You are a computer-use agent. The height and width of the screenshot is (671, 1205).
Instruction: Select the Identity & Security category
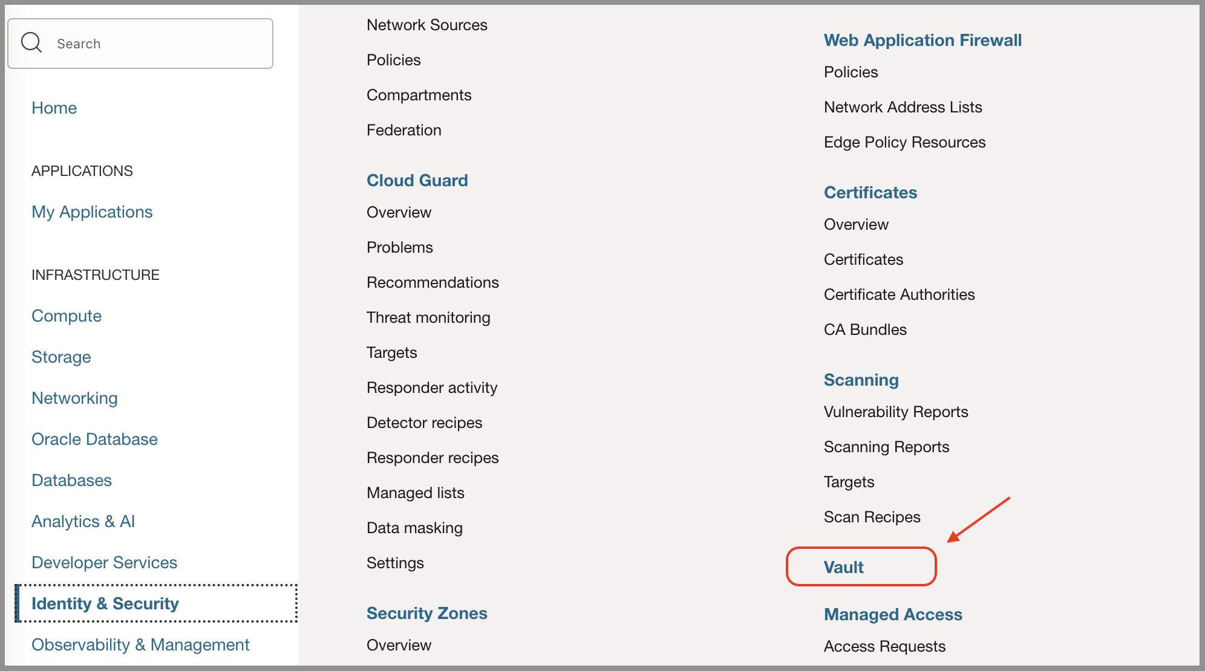(105, 603)
